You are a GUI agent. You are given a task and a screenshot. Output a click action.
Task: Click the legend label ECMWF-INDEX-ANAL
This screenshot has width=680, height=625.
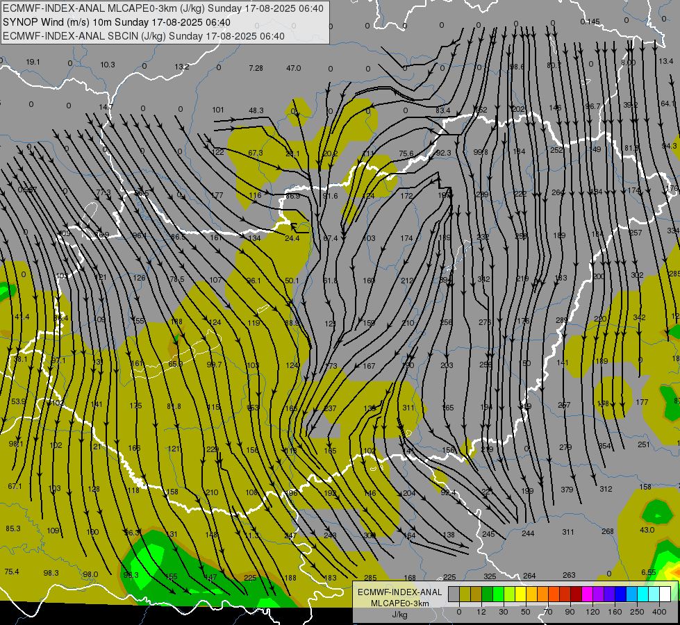(x=399, y=592)
